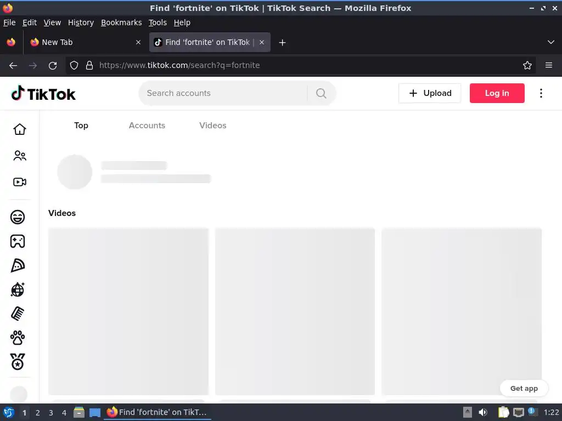Image resolution: width=562 pixels, height=421 pixels.
Task: Open the View menu
Action: pyautogui.click(x=52, y=22)
